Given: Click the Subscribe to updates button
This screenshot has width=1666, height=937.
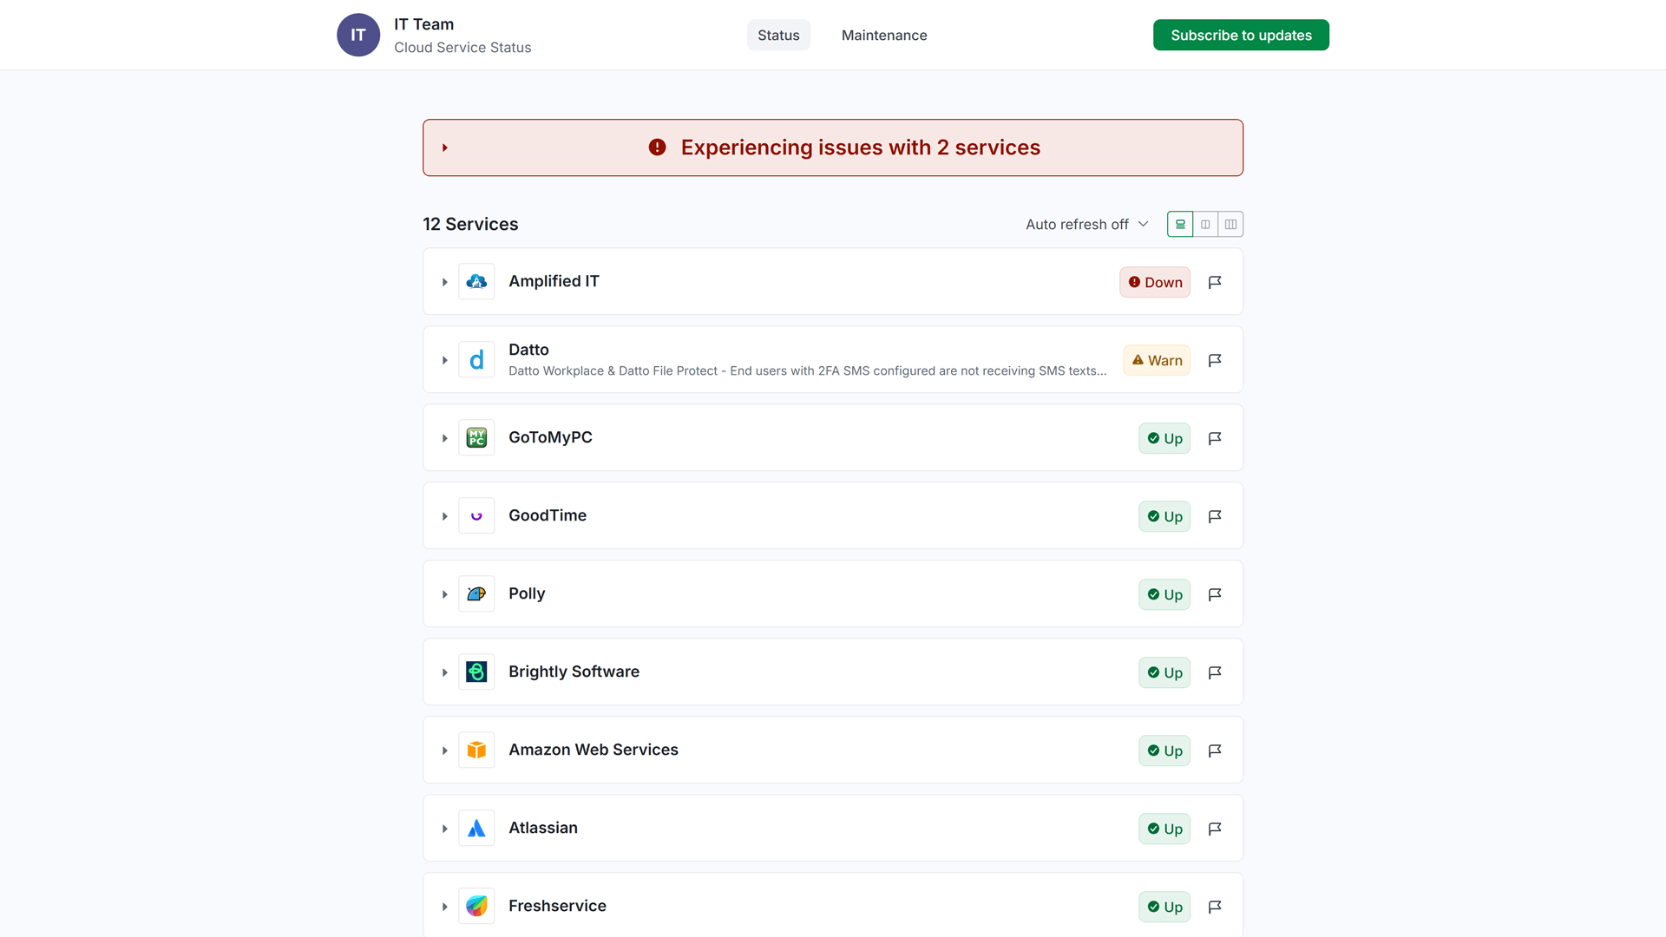Looking at the screenshot, I should pos(1241,35).
